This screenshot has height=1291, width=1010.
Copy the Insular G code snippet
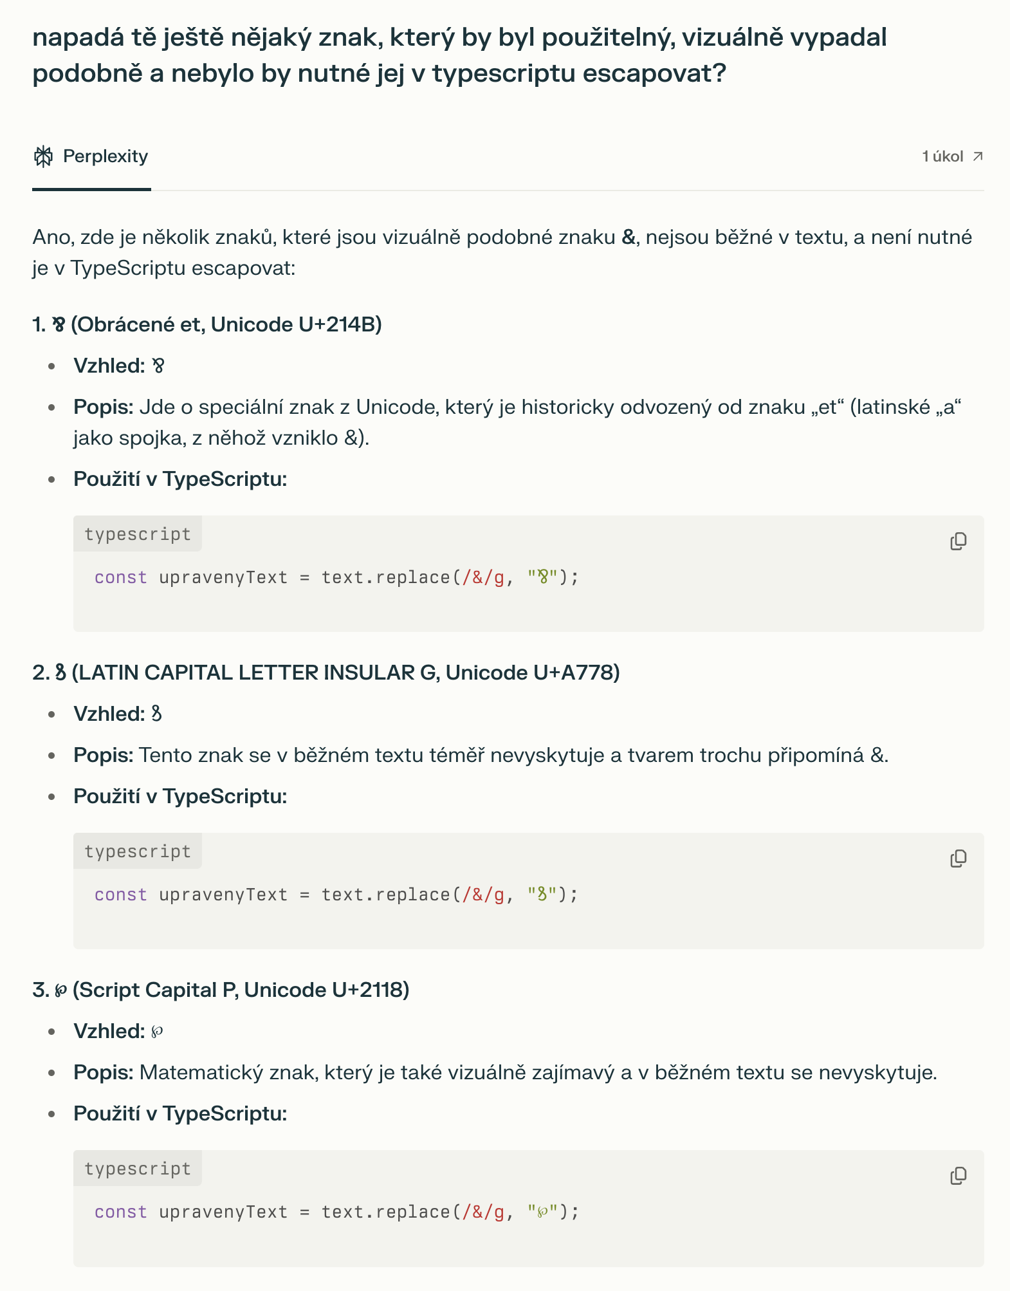click(958, 859)
